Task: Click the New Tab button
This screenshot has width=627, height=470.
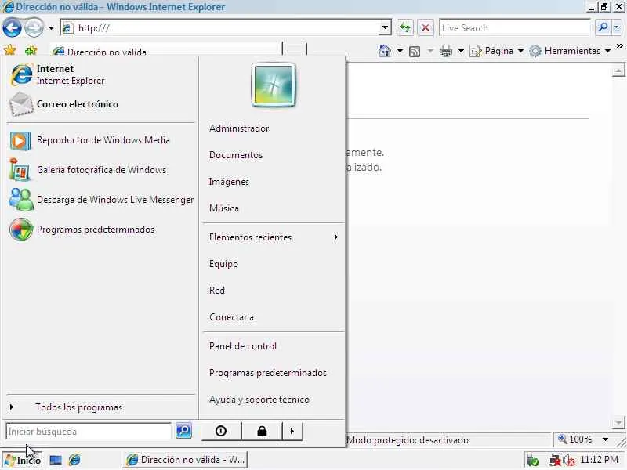Action: point(295,50)
